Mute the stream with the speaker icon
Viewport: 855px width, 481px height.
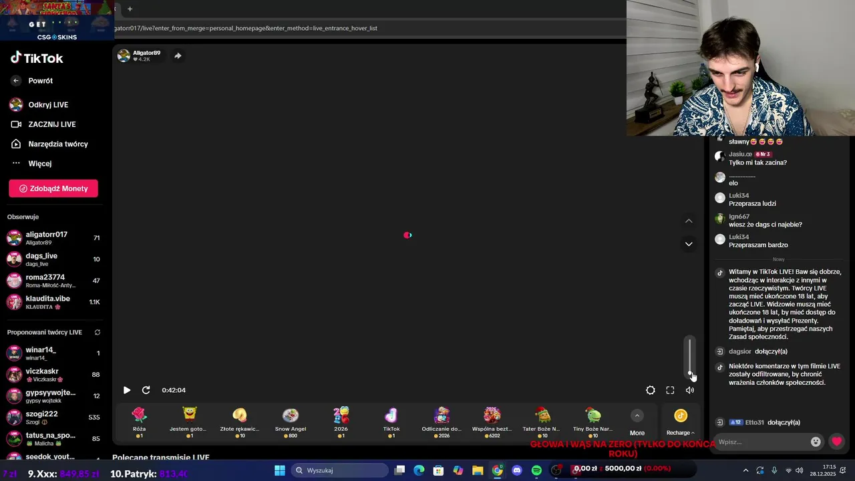690,390
